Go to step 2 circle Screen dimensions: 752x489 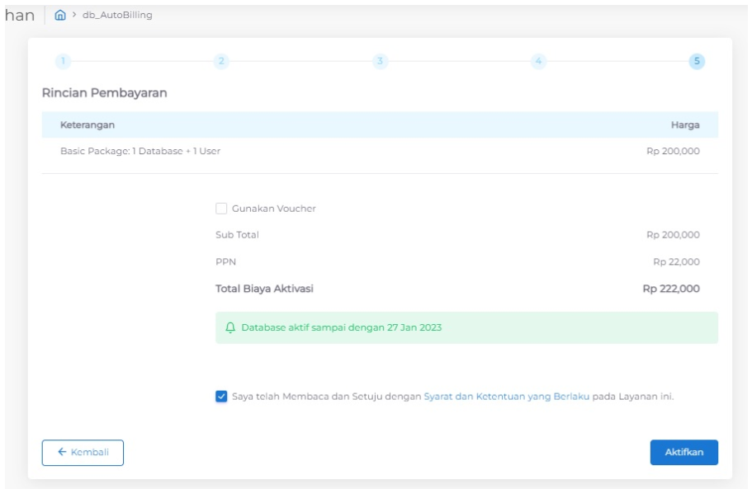(221, 61)
